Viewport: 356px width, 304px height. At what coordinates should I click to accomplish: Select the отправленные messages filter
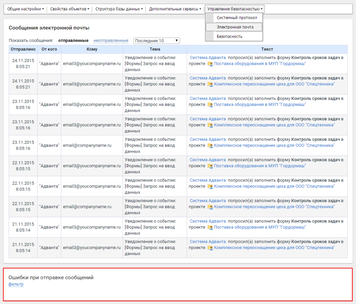(x=73, y=41)
